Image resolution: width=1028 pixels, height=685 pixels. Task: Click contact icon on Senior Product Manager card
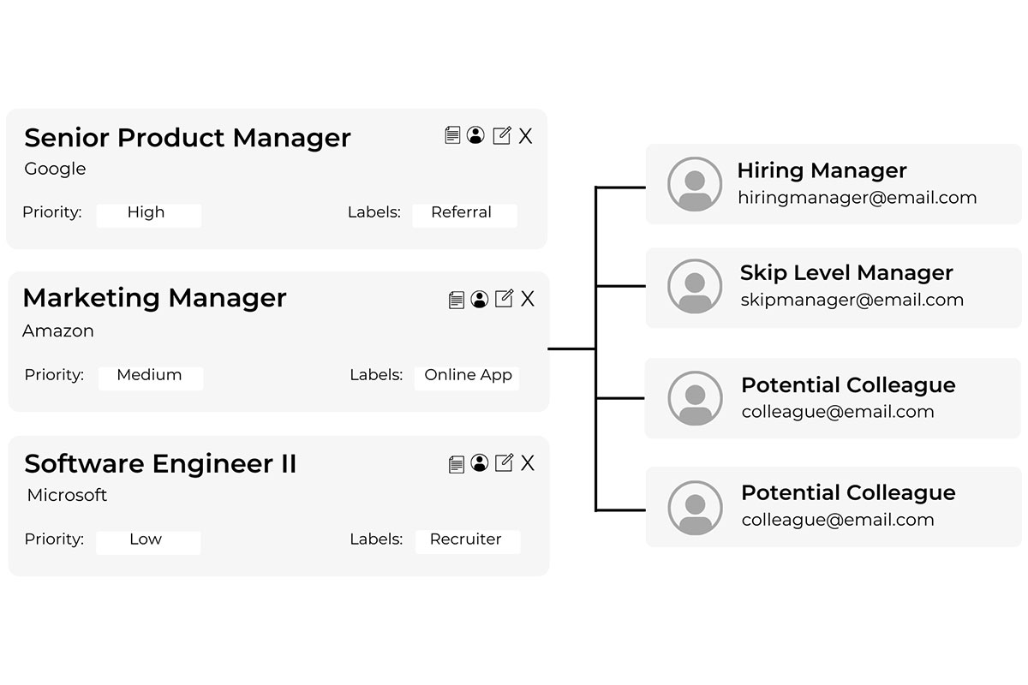click(476, 135)
